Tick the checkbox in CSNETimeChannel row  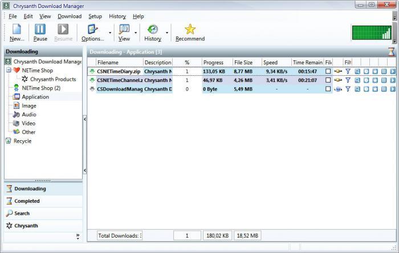(328, 80)
